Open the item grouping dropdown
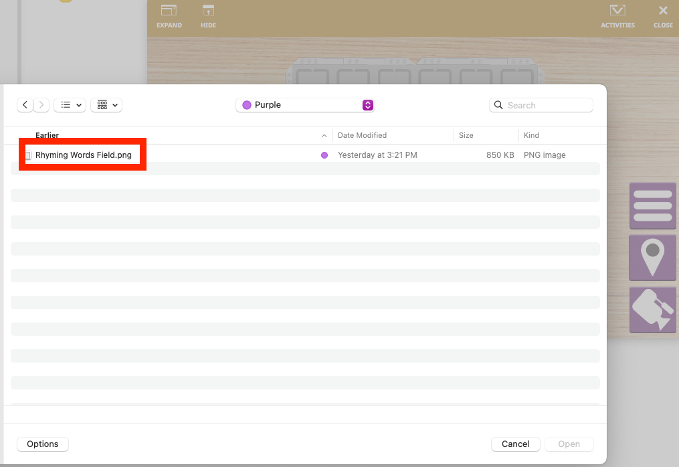The width and height of the screenshot is (679, 467). pos(106,105)
